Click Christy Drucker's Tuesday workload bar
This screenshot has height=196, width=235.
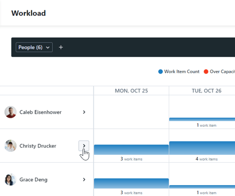(x=202, y=148)
